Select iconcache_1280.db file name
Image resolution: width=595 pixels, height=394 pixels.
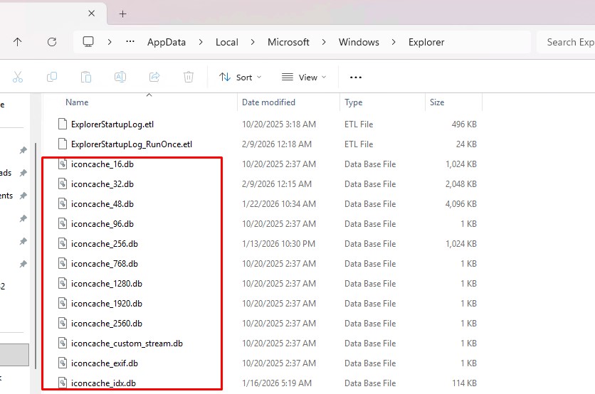pos(107,284)
